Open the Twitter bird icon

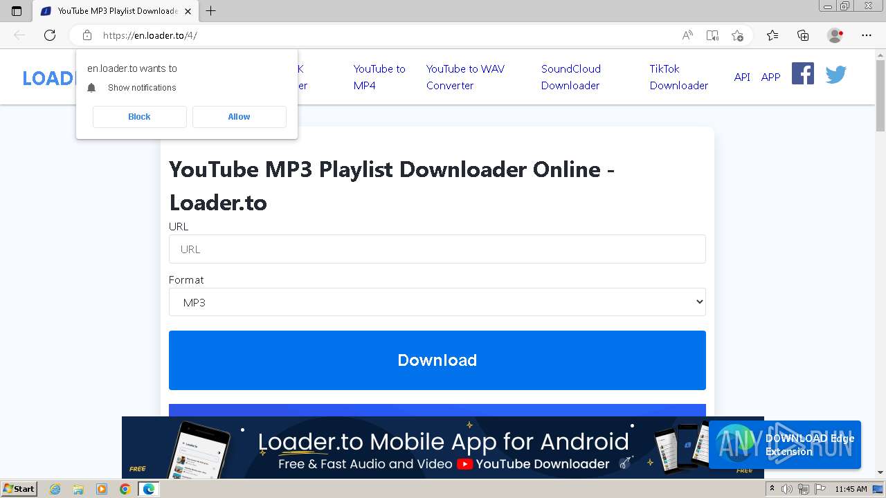[x=836, y=74]
